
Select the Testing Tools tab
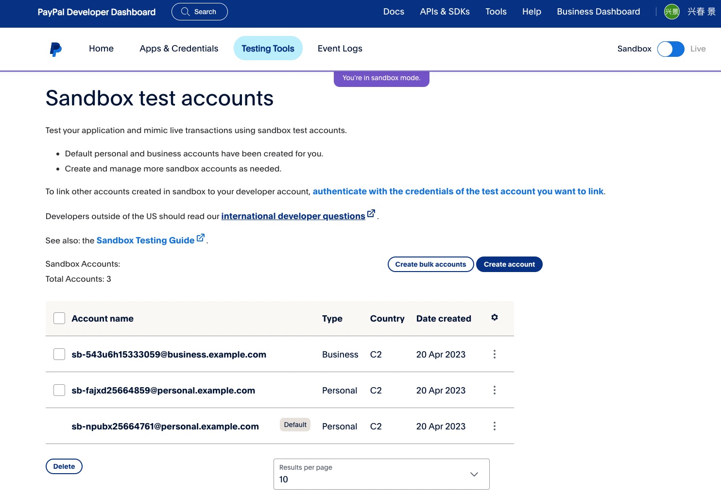pyautogui.click(x=268, y=49)
